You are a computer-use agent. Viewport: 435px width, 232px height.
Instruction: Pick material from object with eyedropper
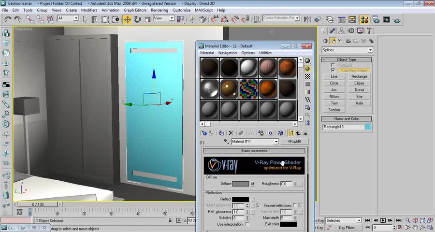point(226,142)
